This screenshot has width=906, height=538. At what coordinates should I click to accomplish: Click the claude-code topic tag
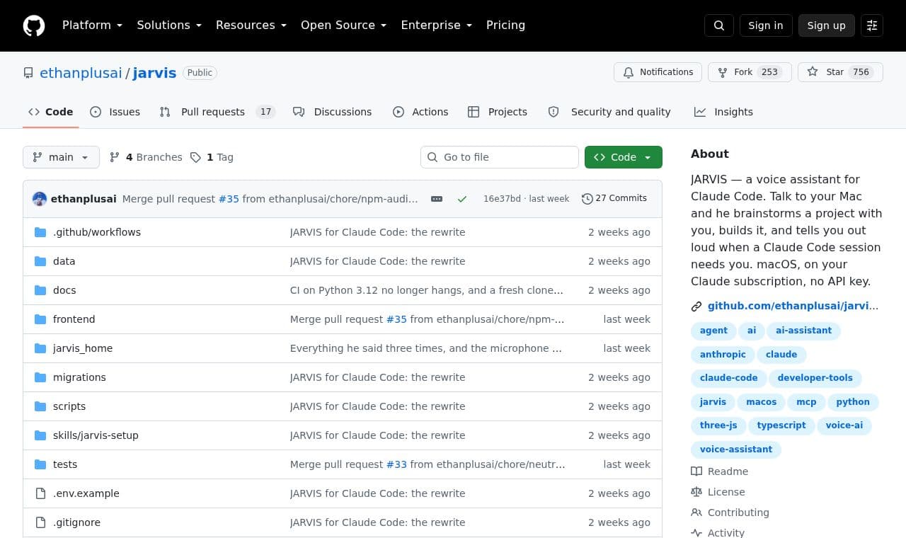(x=728, y=378)
